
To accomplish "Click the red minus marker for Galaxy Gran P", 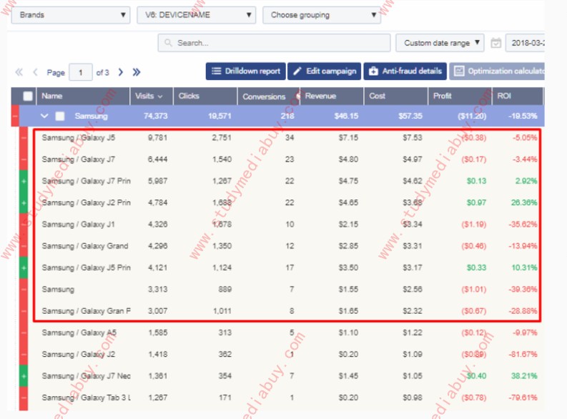I will (x=24, y=311).
